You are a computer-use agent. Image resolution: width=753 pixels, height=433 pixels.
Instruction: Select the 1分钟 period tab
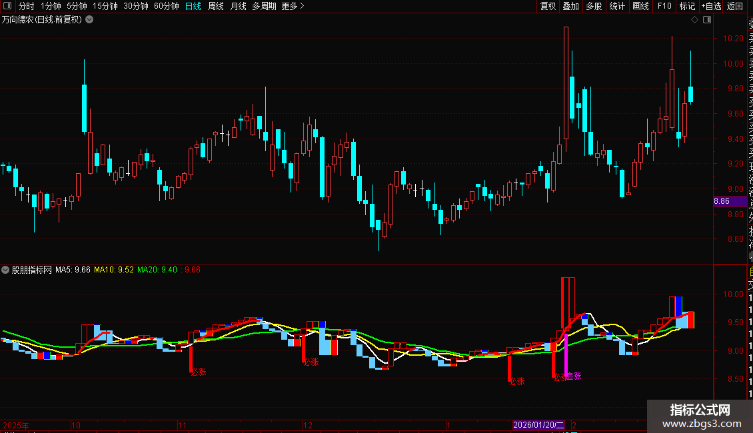pos(51,6)
